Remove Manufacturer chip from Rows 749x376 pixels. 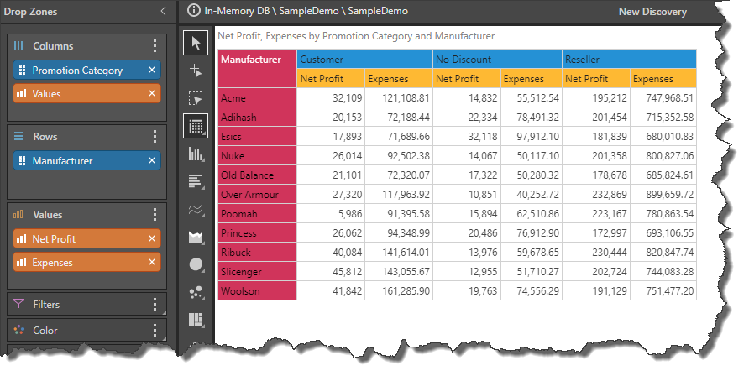[152, 161]
